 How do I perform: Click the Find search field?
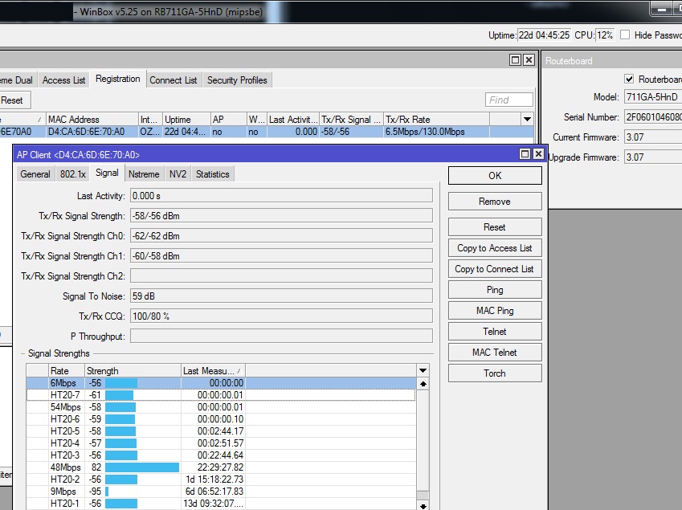pos(509,100)
